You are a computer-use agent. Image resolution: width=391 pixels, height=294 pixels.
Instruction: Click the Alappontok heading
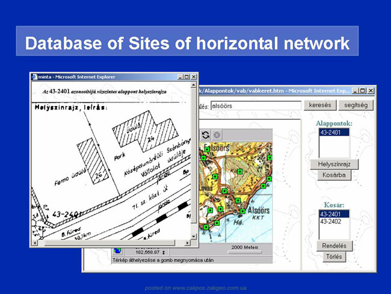(x=334, y=124)
